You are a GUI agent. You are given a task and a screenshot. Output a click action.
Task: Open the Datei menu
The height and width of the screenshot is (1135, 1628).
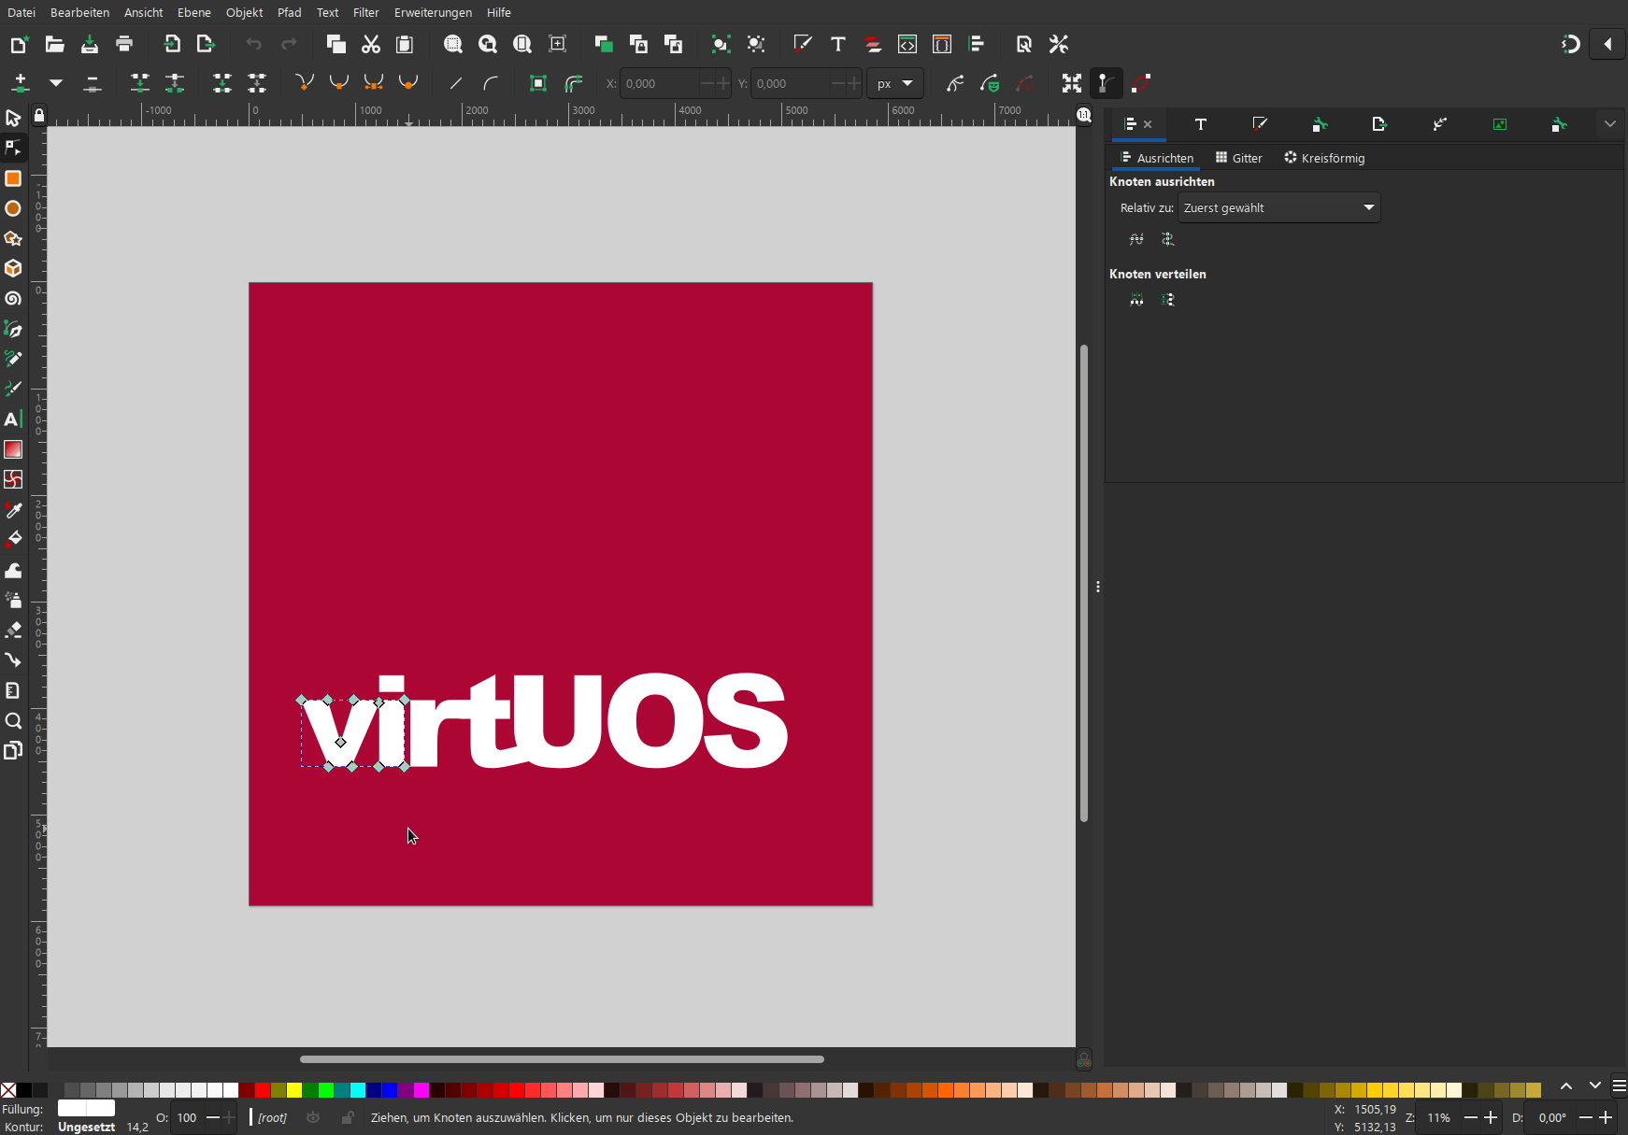[x=21, y=12]
